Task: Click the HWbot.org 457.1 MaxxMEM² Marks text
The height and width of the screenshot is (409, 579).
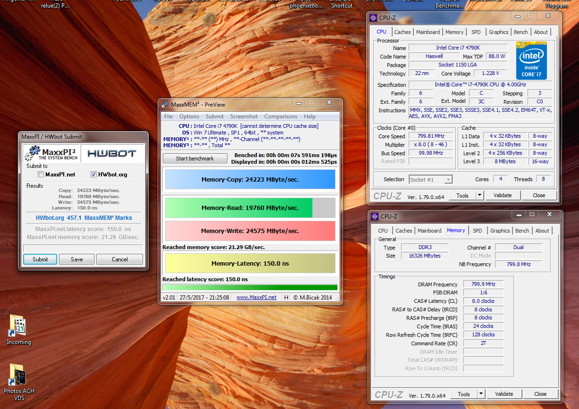Action: point(84,218)
